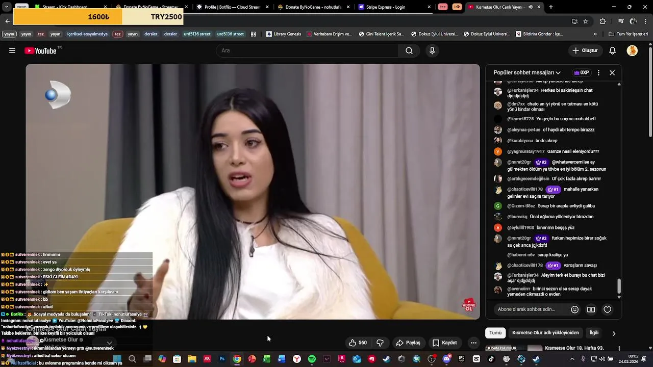Open Super Chat dollar icon

coord(591,309)
